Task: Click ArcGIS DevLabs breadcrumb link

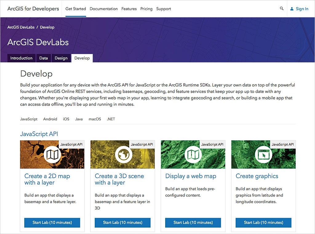Action: click(21, 27)
